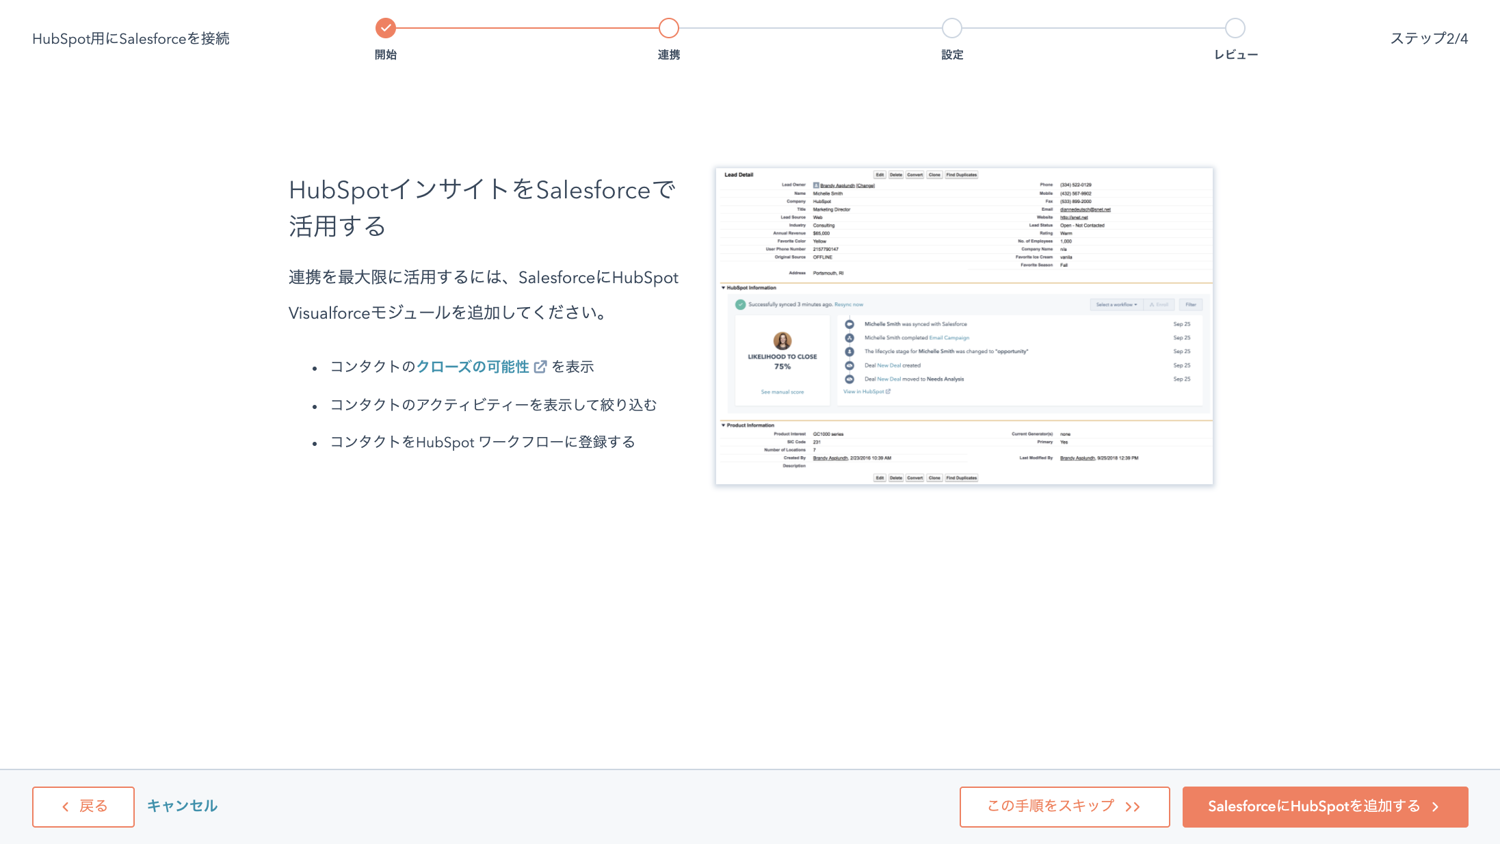Click the Email Campaign activity icon in the timeline
1500x844 pixels.
(x=849, y=338)
